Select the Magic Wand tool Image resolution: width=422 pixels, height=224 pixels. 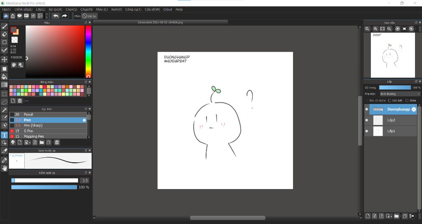tap(4, 110)
